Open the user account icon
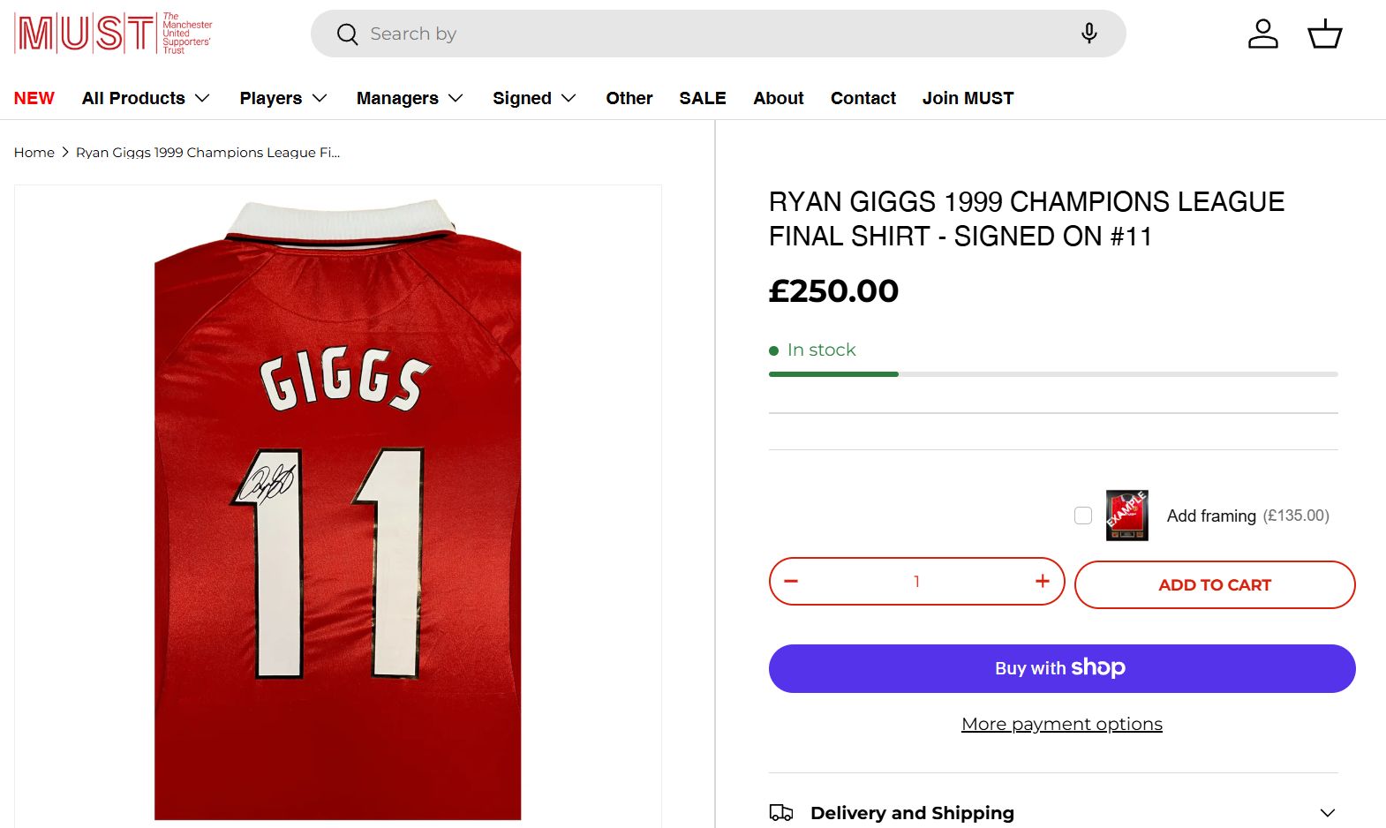 [x=1262, y=34]
